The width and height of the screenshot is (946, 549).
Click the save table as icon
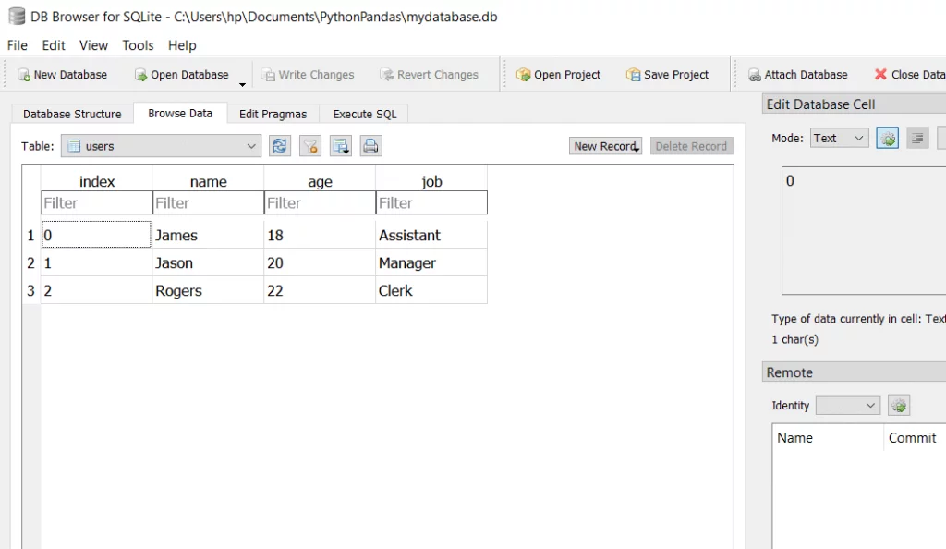click(x=340, y=146)
